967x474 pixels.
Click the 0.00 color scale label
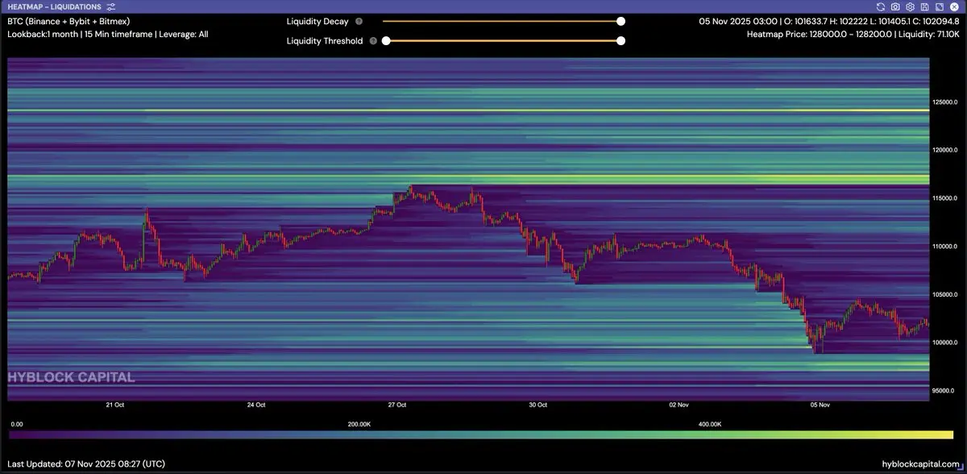pos(16,423)
